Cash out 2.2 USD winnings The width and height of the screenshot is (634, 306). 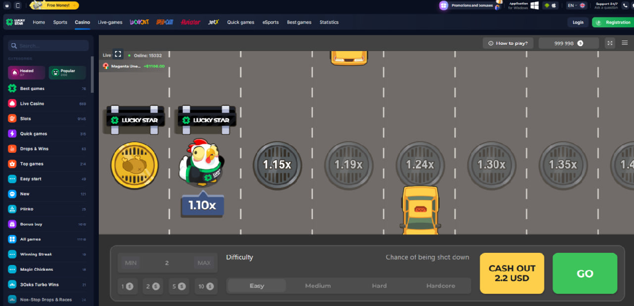(511, 273)
